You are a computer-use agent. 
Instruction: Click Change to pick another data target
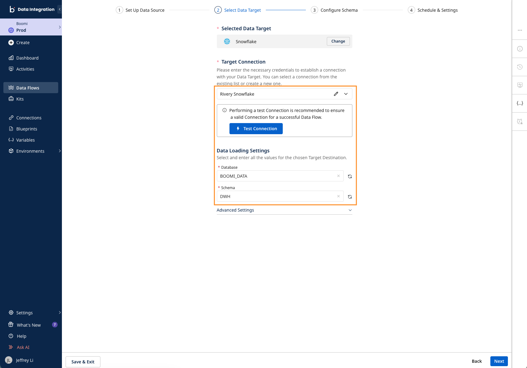pos(338,41)
